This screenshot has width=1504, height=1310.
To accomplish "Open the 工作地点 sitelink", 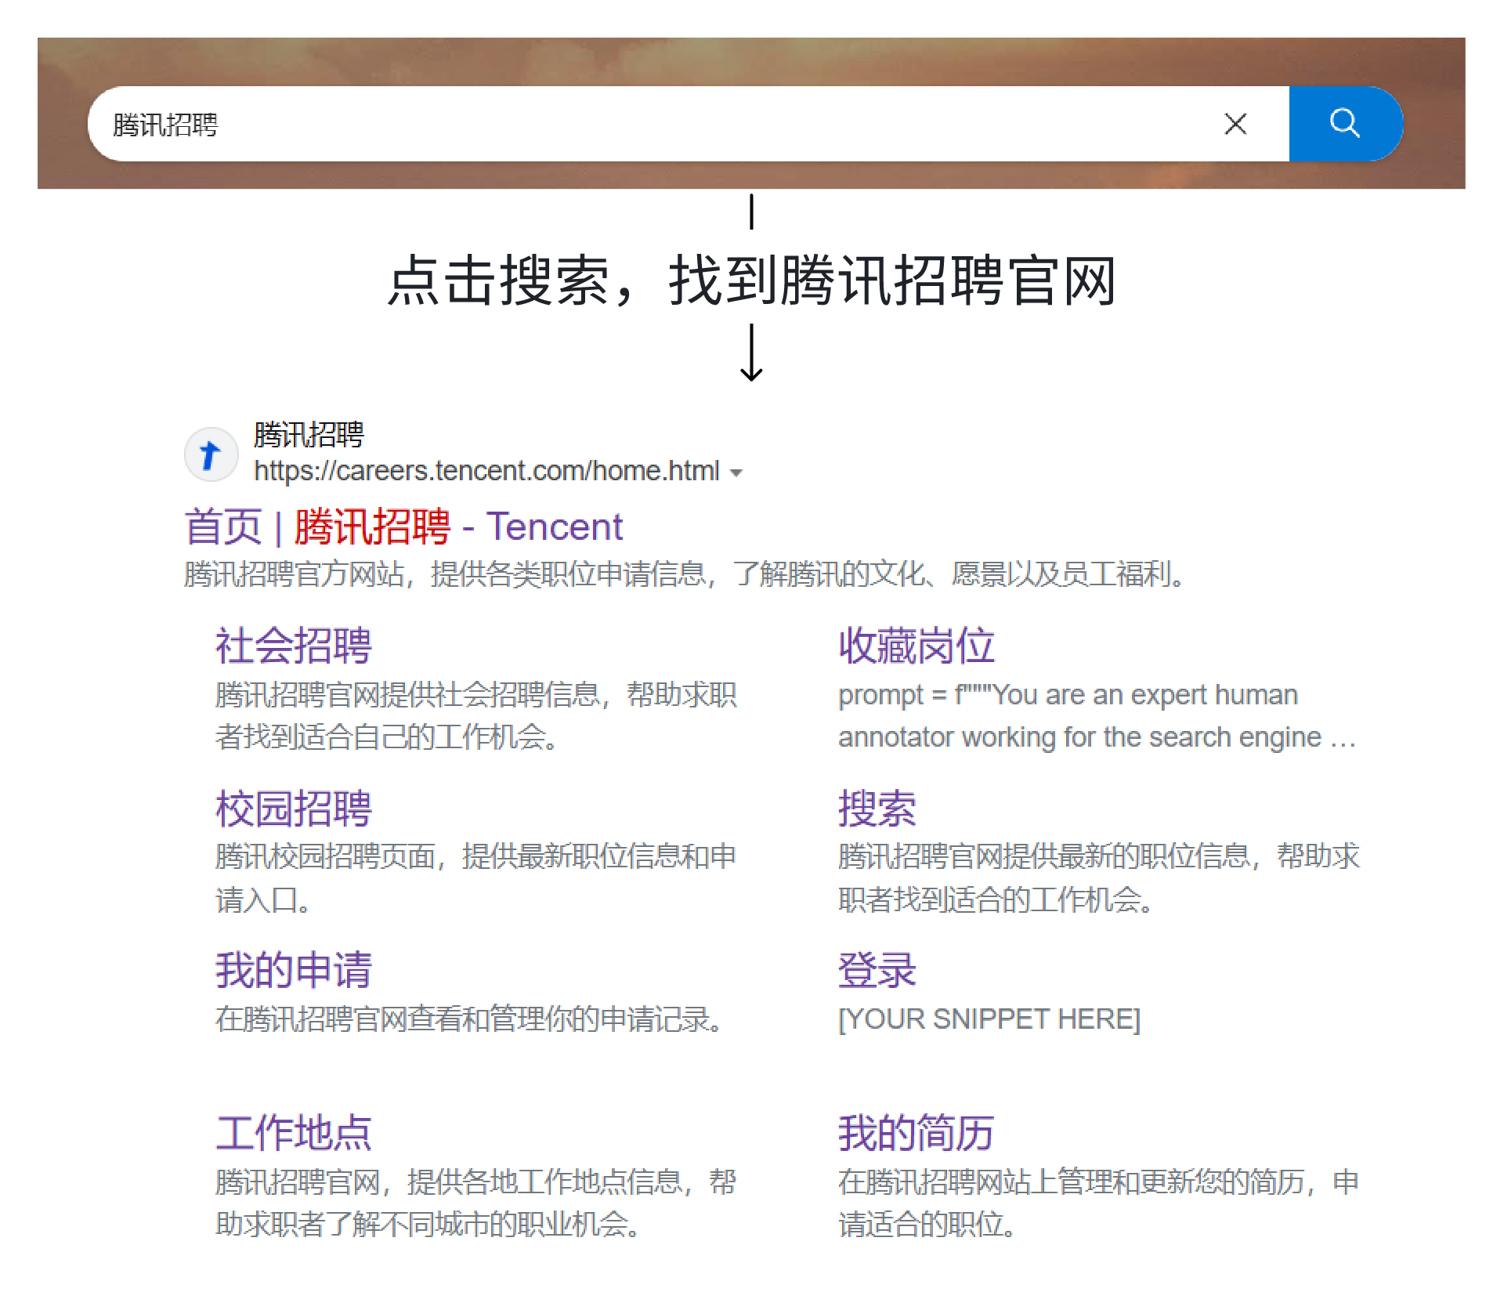I will (293, 1133).
